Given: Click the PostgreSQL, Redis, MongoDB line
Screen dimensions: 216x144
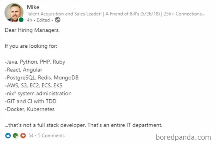Looking at the screenshot, I should 42,77.
